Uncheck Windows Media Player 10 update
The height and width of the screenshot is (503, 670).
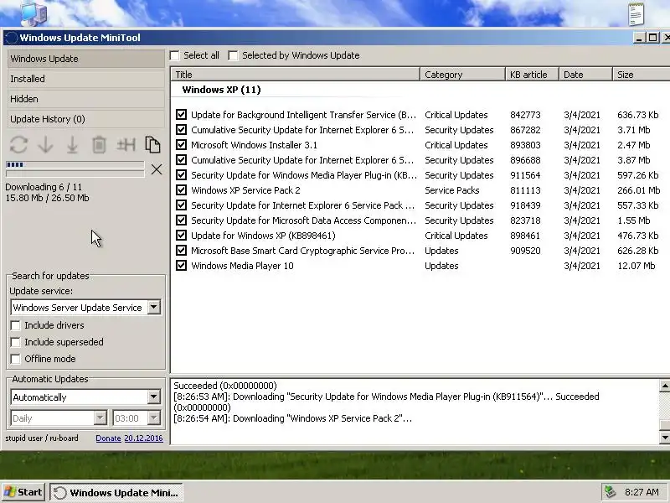point(181,265)
